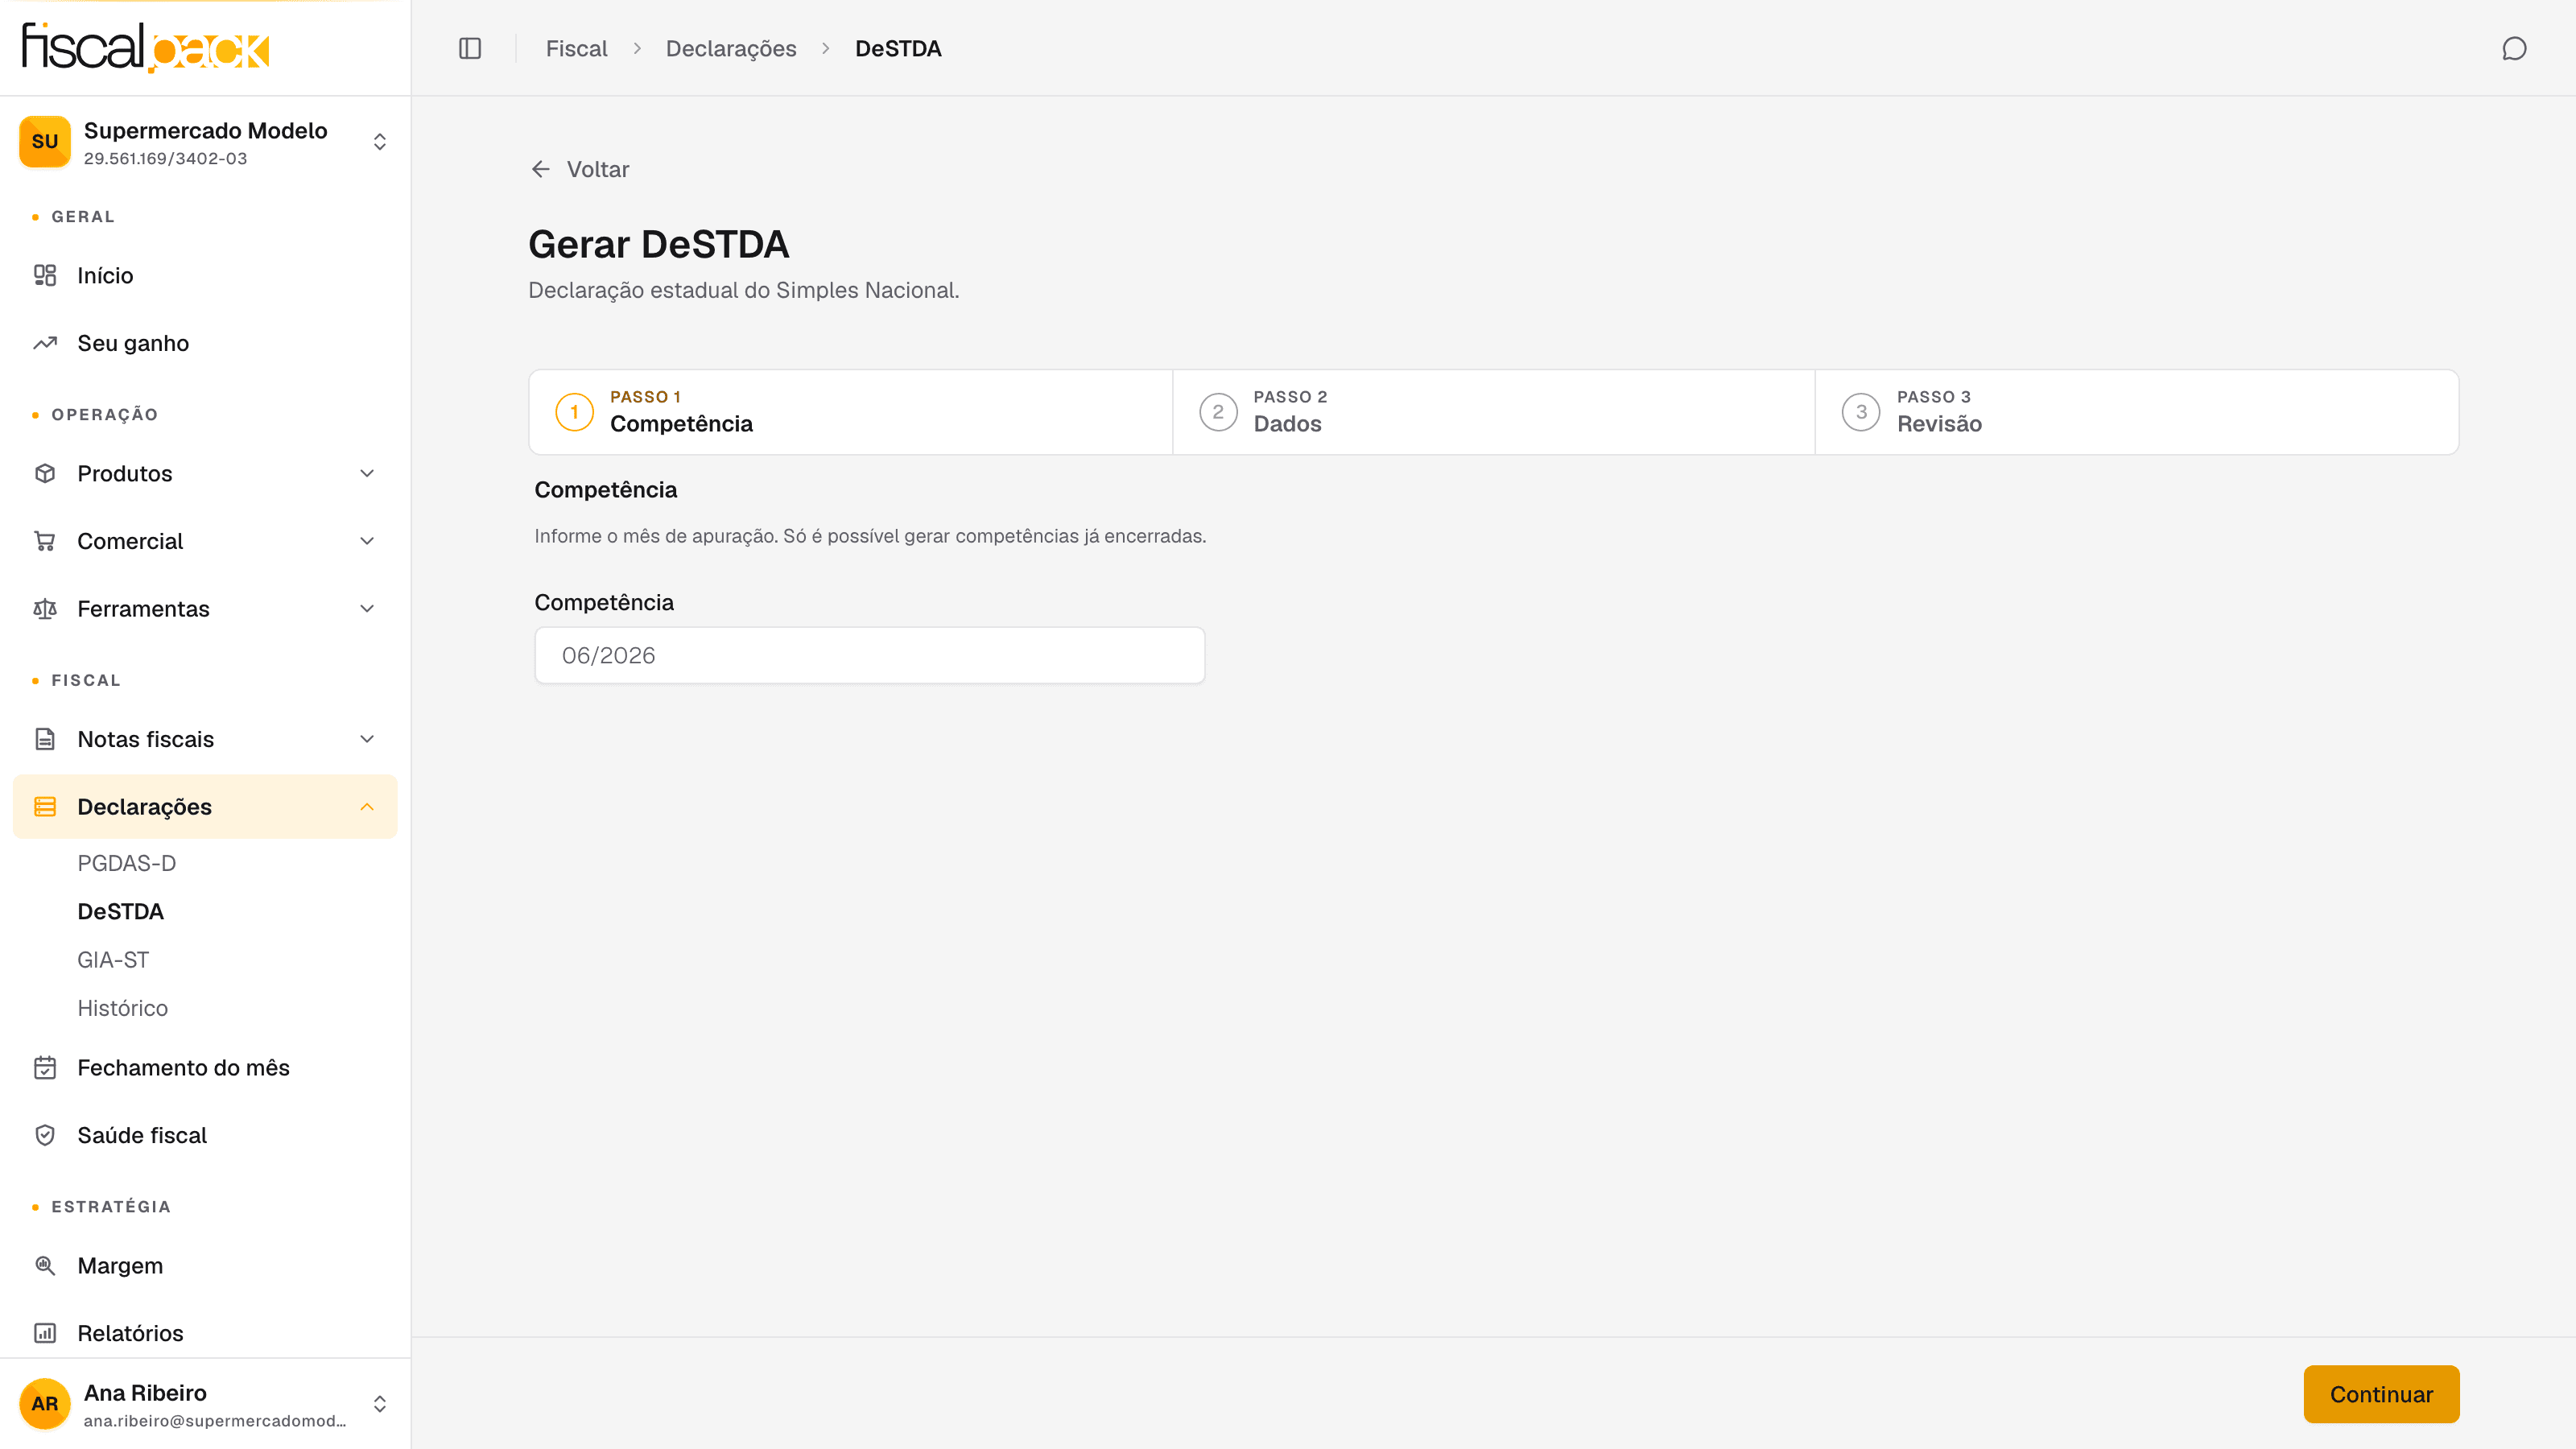2576x1449 pixels.
Task: Click the Produtos menu label
Action: 125,473
